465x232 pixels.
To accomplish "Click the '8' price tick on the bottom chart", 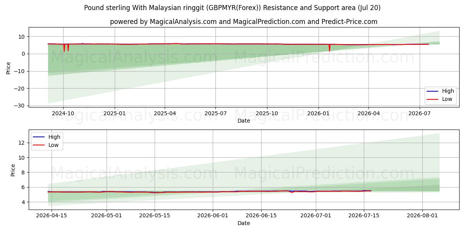I will pyautogui.click(x=24, y=172).
